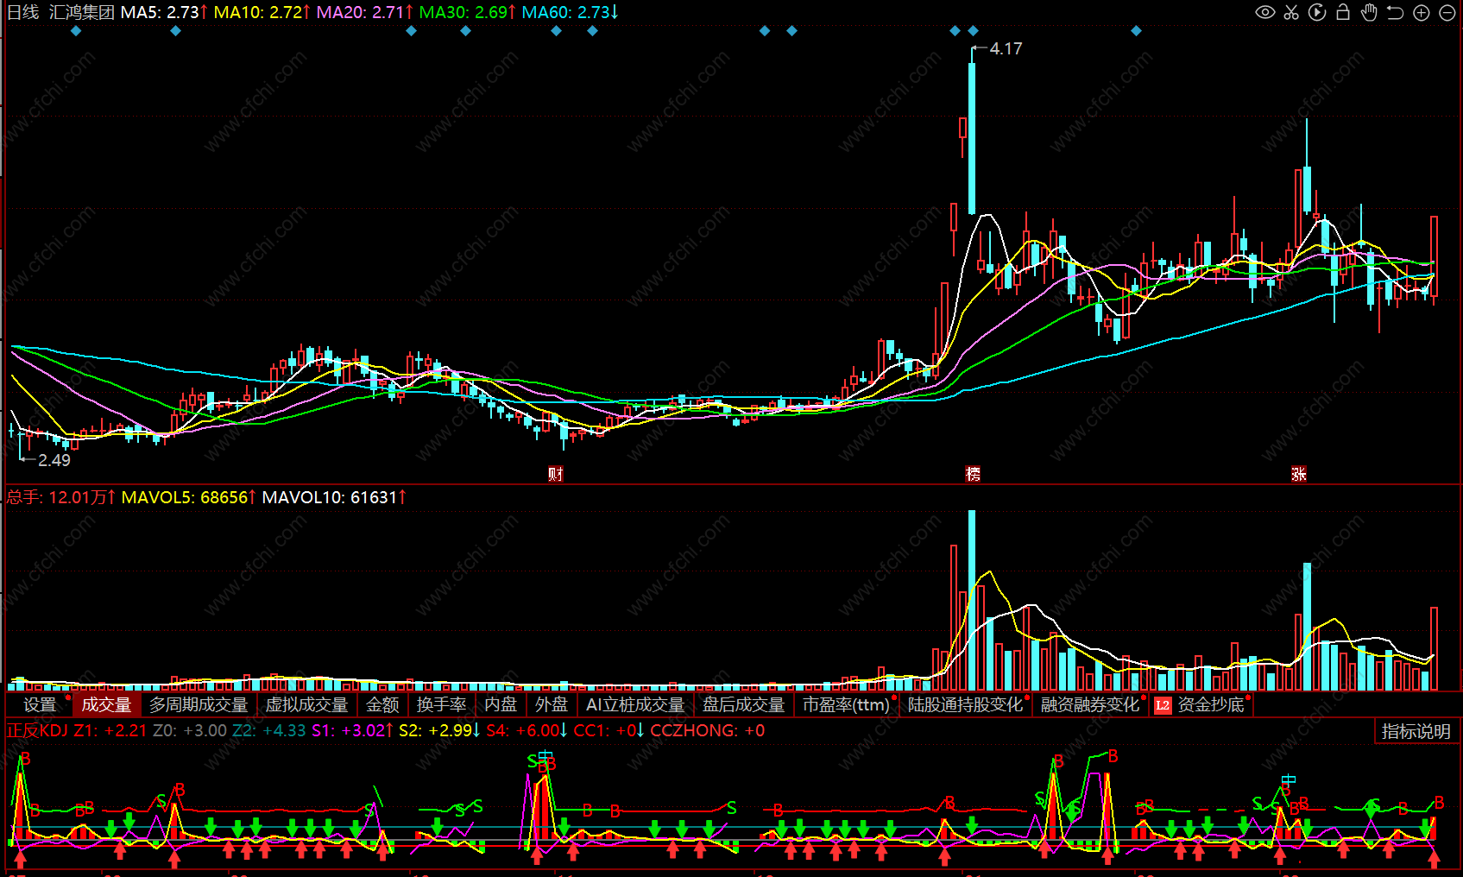
Task: Click the replay playback icon
Action: (1317, 12)
